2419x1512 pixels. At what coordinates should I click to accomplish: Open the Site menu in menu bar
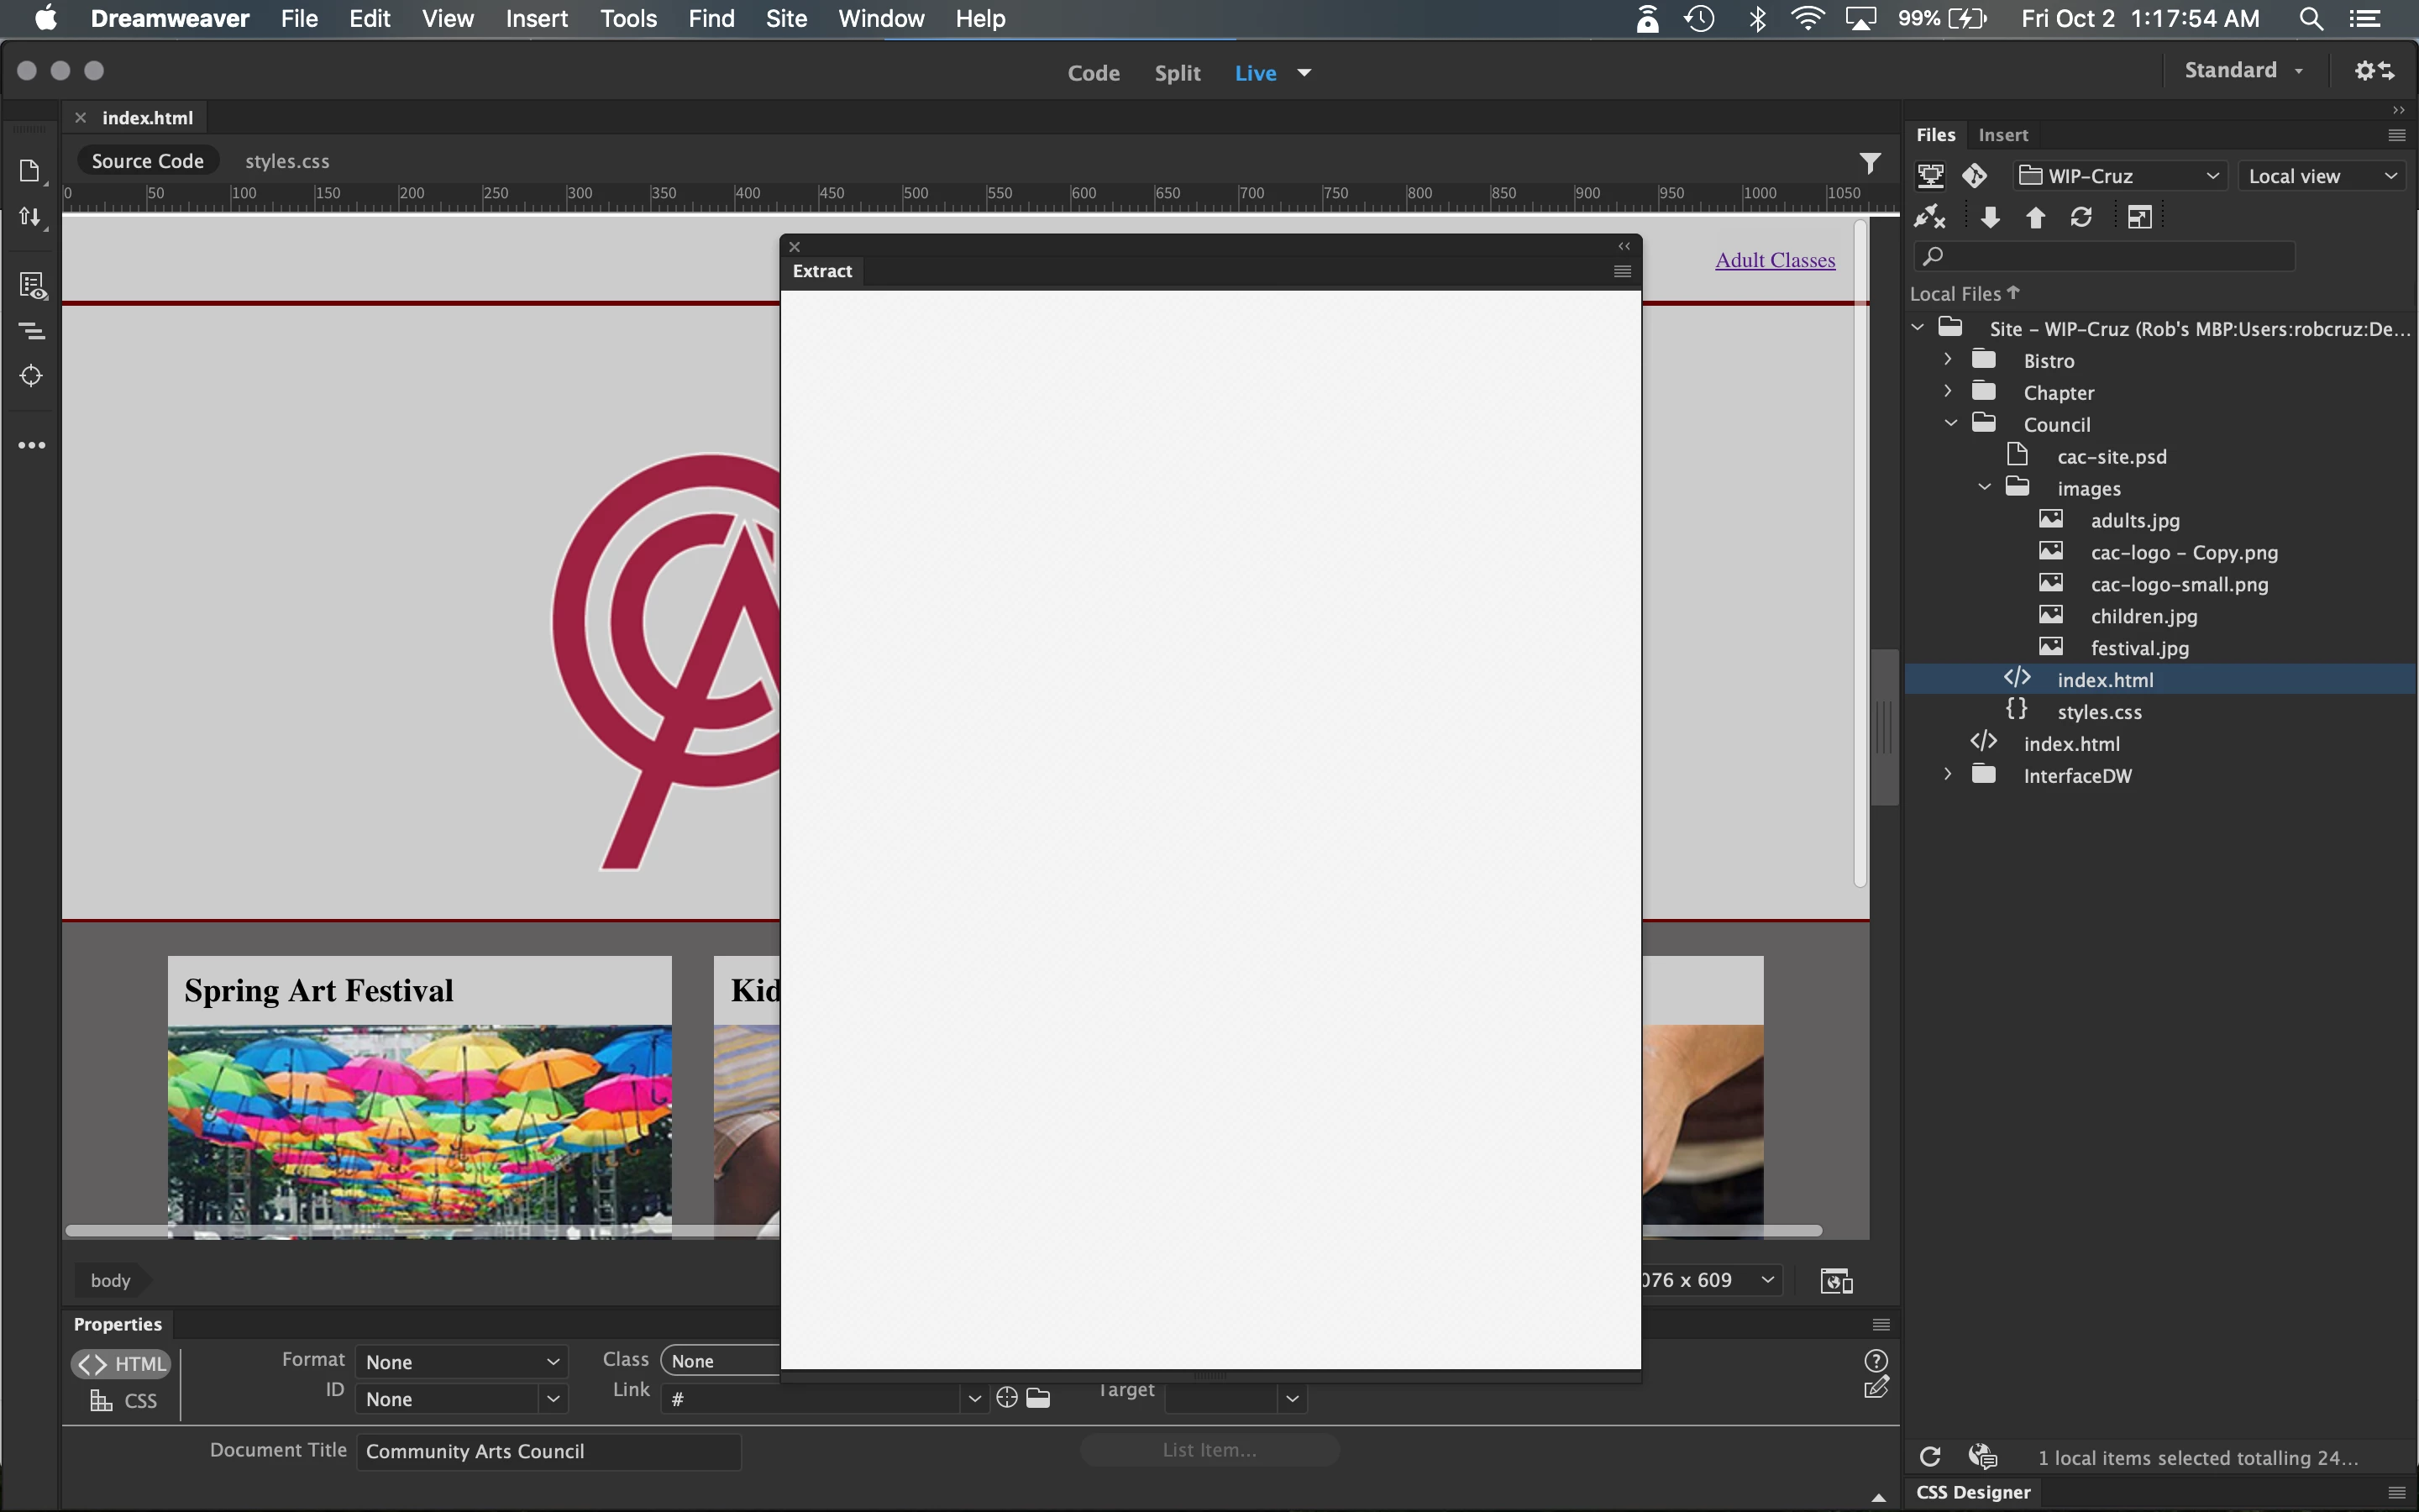coord(785,19)
